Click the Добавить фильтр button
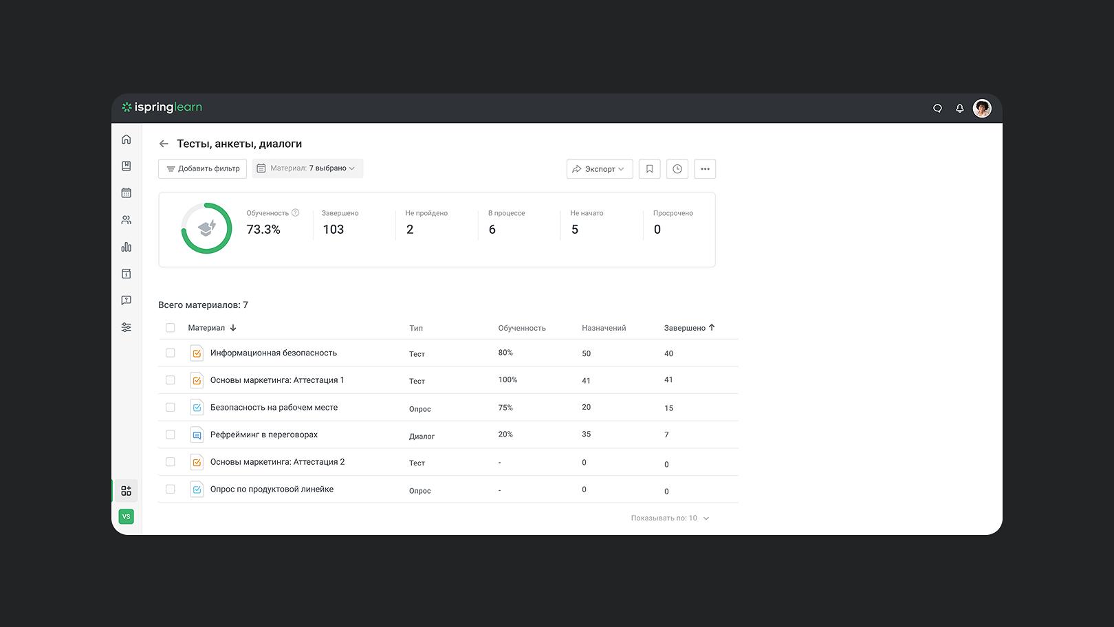 click(x=202, y=168)
